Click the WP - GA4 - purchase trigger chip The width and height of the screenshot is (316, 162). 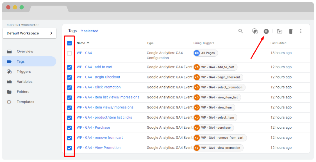[x=213, y=128]
